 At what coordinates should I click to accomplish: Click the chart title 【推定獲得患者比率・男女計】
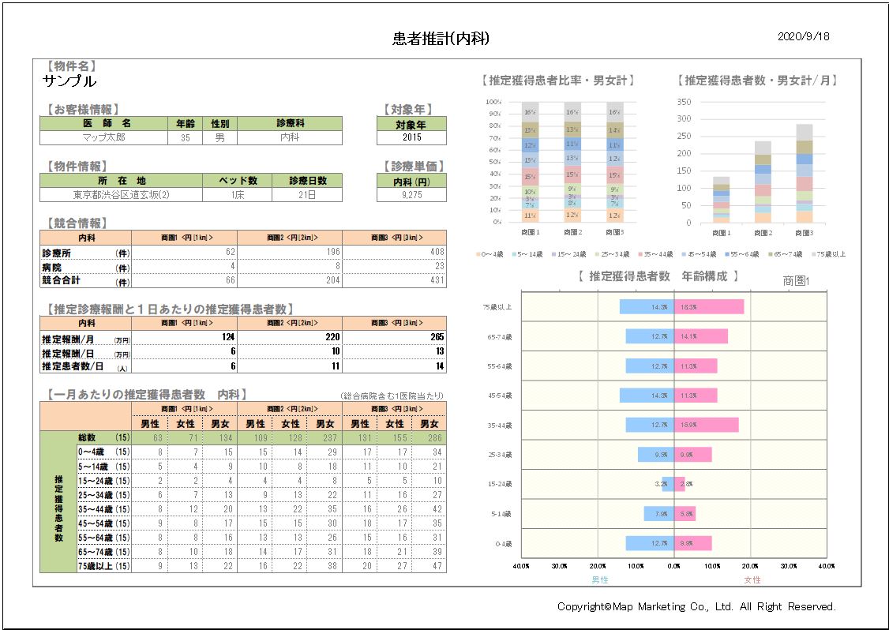point(558,81)
